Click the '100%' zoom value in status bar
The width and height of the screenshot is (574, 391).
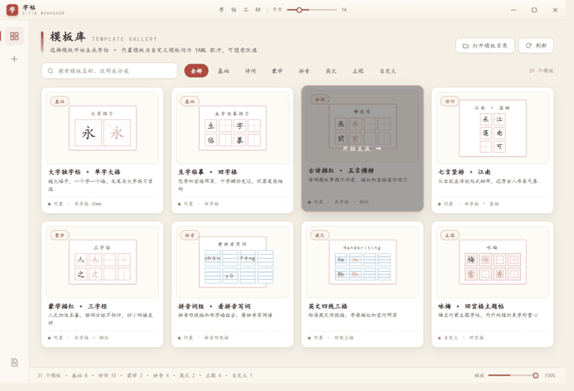pyautogui.click(x=550, y=375)
